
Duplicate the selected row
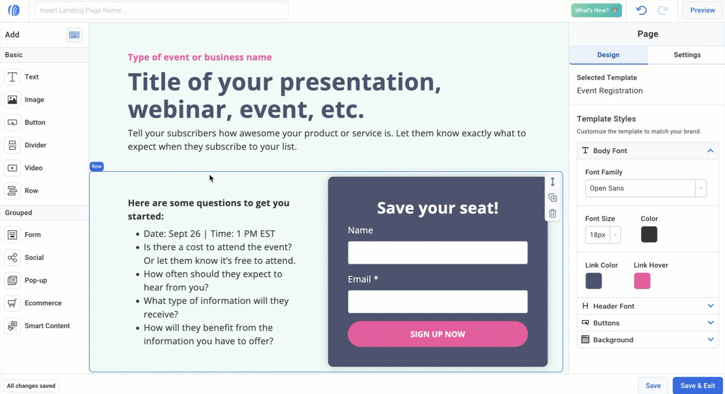(x=553, y=198)
